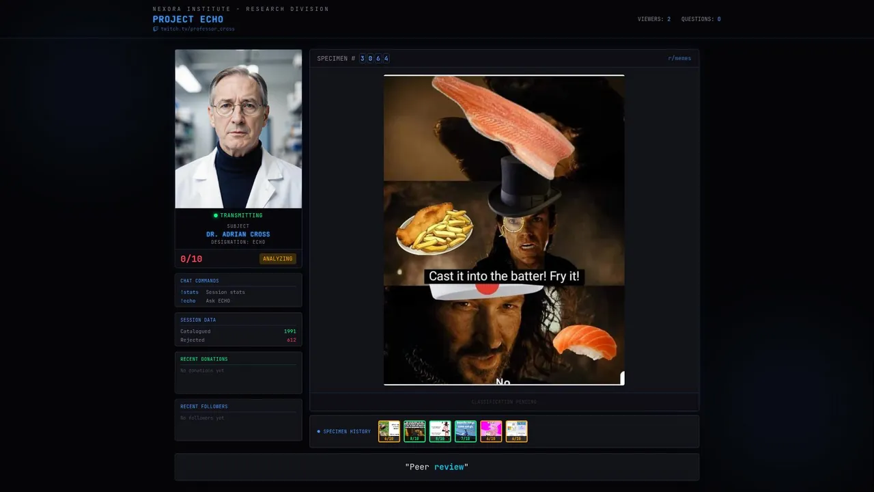Open the first history thumbnail with orange border
The width and height of the screenshot is (874, 492).
(x=389, y=431)
